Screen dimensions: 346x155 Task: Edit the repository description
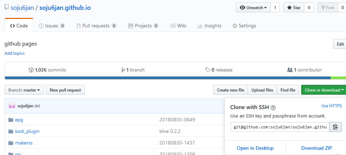(340, 44)
